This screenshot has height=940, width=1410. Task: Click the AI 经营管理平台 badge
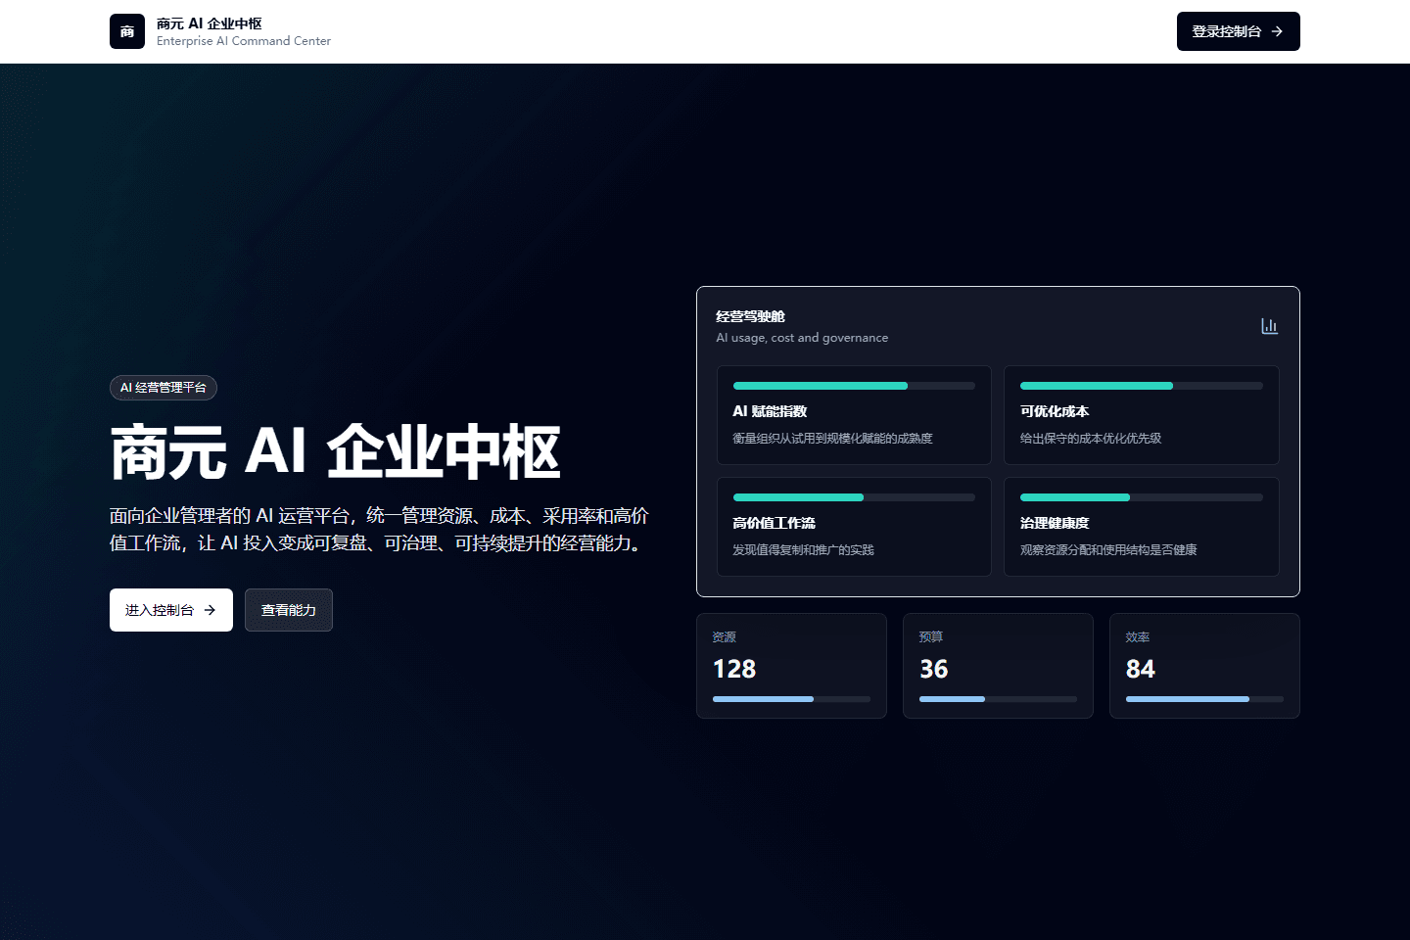click(164, 388)
